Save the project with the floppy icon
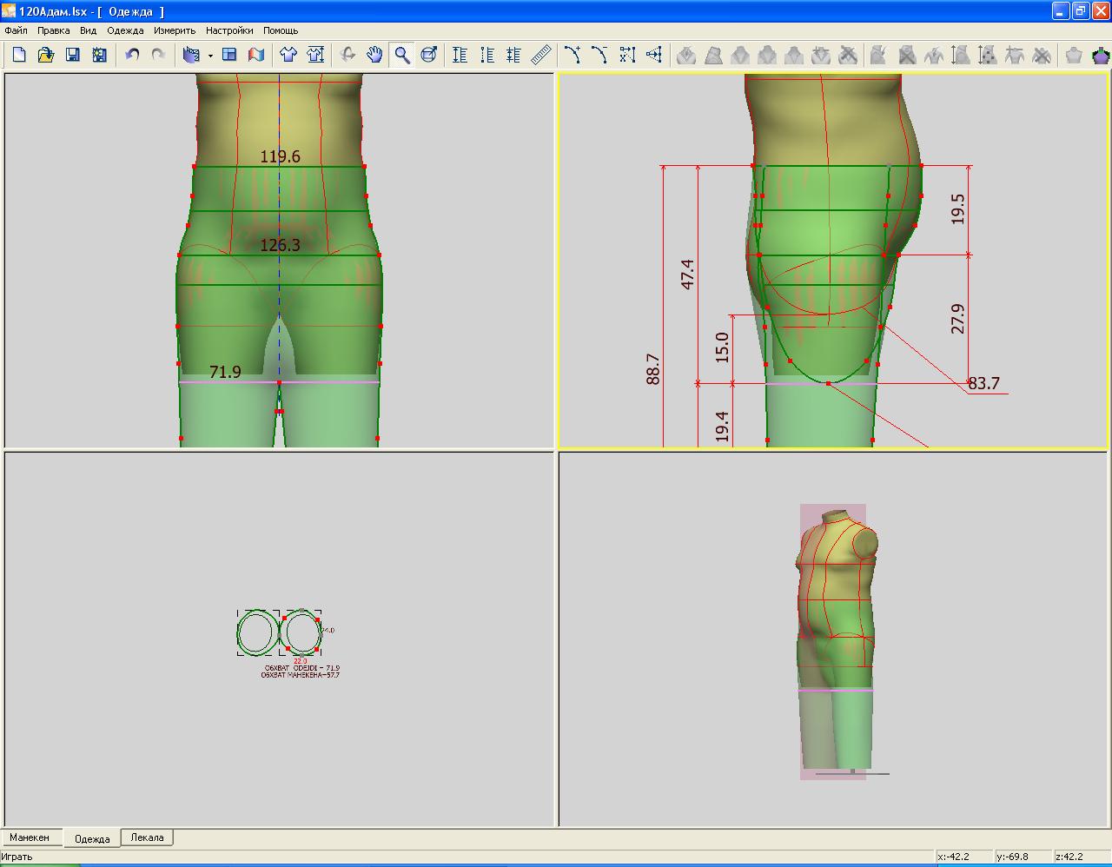1112x867 pixels. (73, 55)
